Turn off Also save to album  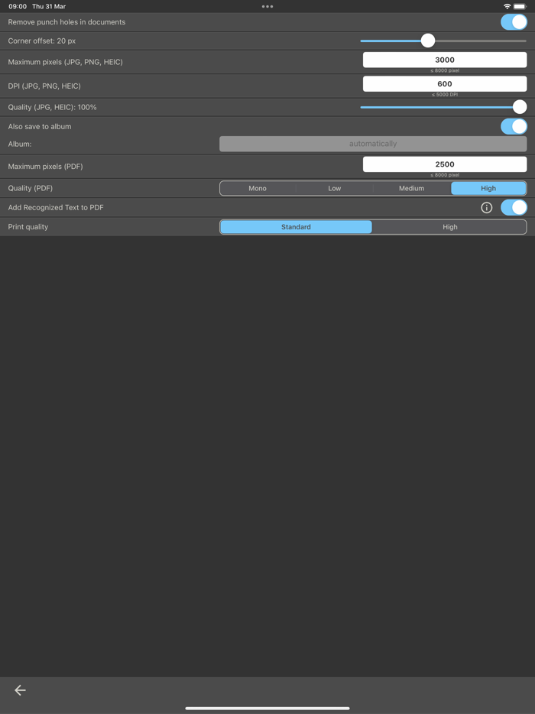click(513, 126)
